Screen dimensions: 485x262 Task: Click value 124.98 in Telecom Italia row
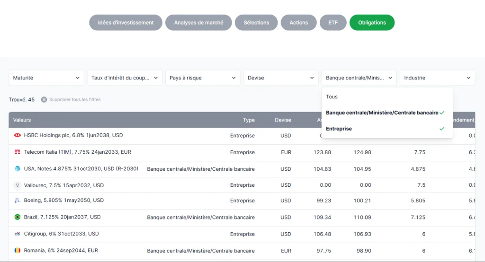[x=362, y=152]
